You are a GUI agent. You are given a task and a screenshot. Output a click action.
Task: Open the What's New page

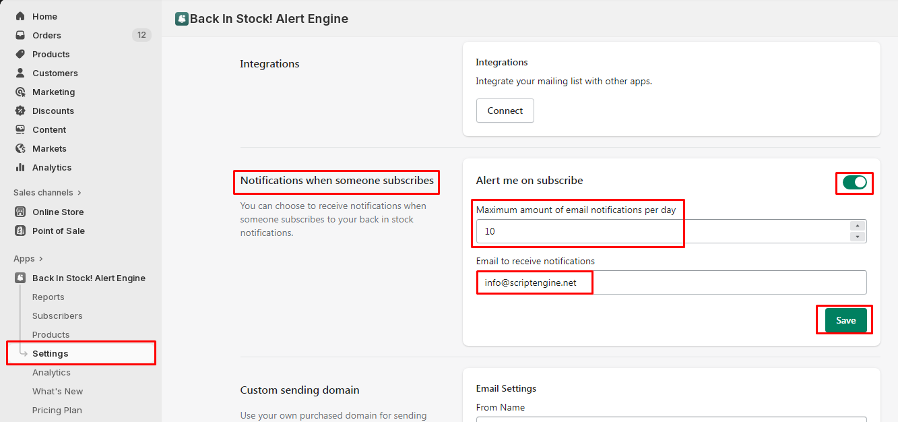click(x=57, y=391)
